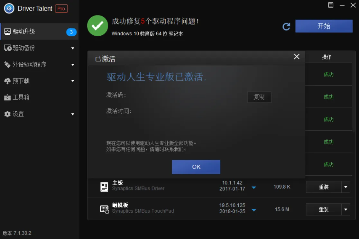Expand the 驱动备份 submenu arrow
The width and height of the screenshot is (359, 239).
[73, 48]
